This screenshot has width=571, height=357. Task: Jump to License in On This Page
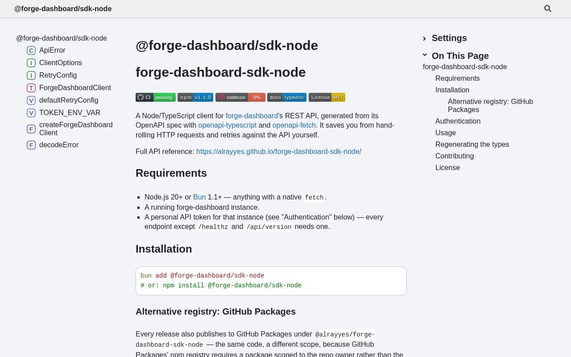(x=447, y=168)
